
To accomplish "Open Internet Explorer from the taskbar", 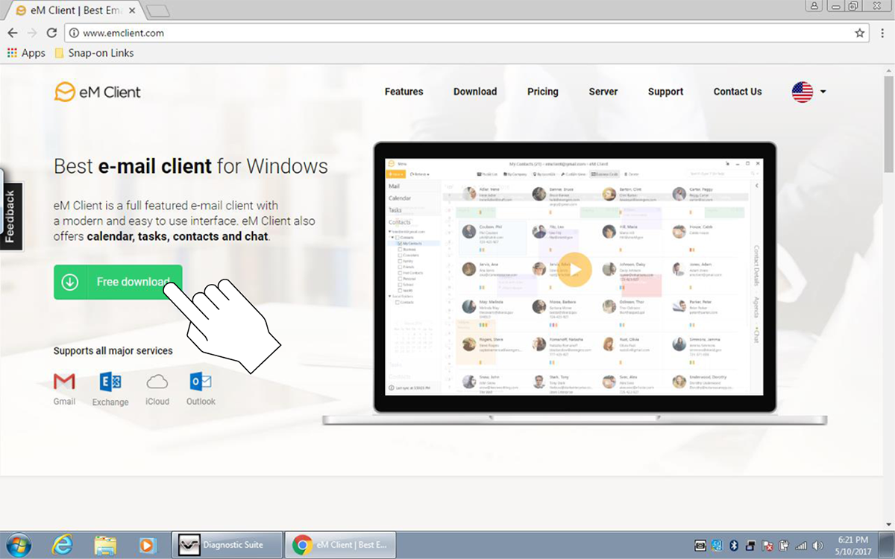I will (63, 545).
